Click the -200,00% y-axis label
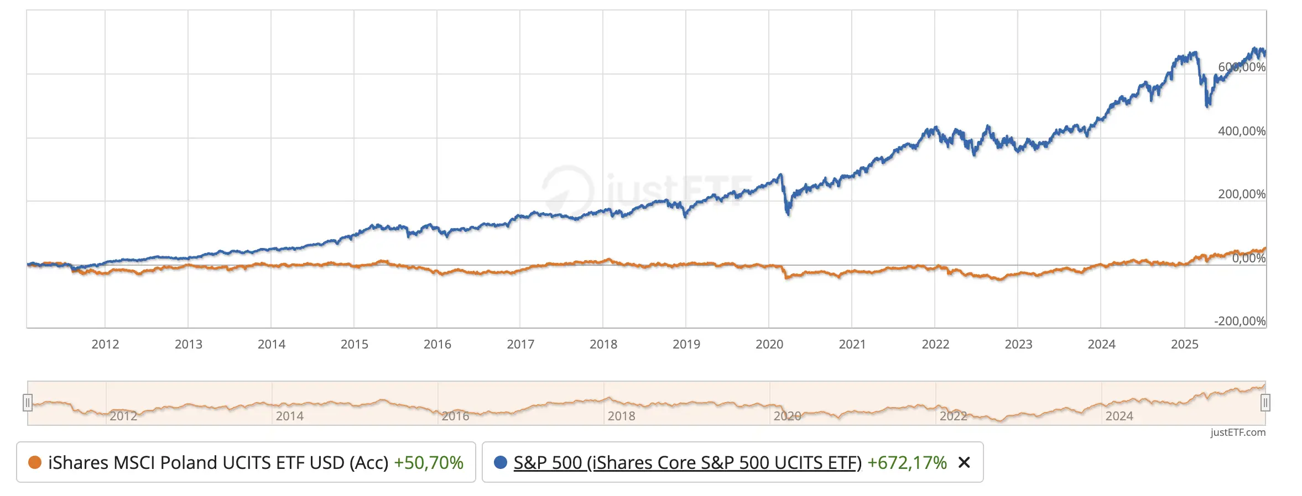The height and width of the screenshot is (496, 1302). point(1239,321)
